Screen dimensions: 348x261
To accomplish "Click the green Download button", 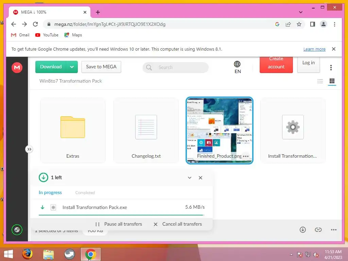I will [x=51, y=67].
